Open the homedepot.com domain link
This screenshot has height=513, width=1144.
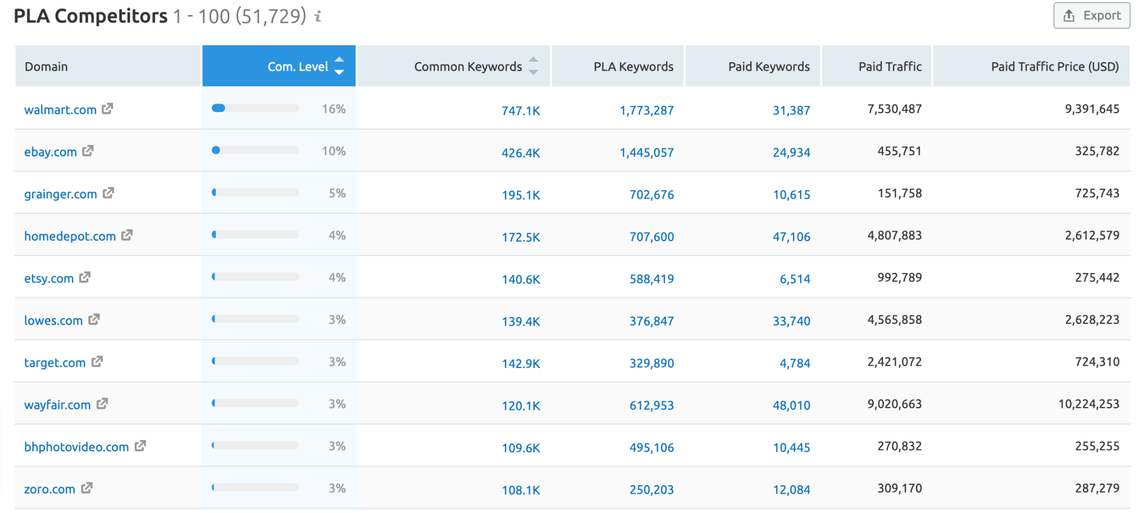click(x=70, y=236)
